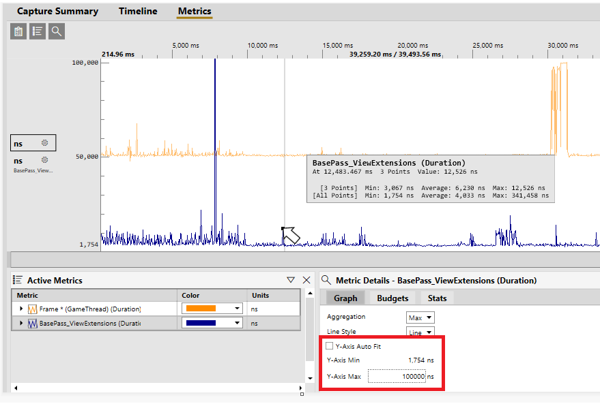Viewport: 600px width, 404px height.
Task: Open the Stats tab in Metric Details
Action: coord(437,298)
